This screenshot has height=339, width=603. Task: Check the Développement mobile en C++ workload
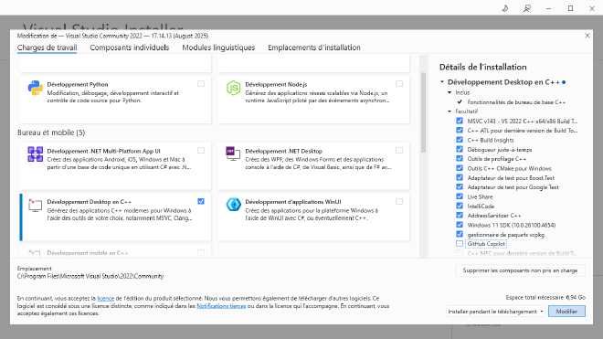tap(201, 253)
